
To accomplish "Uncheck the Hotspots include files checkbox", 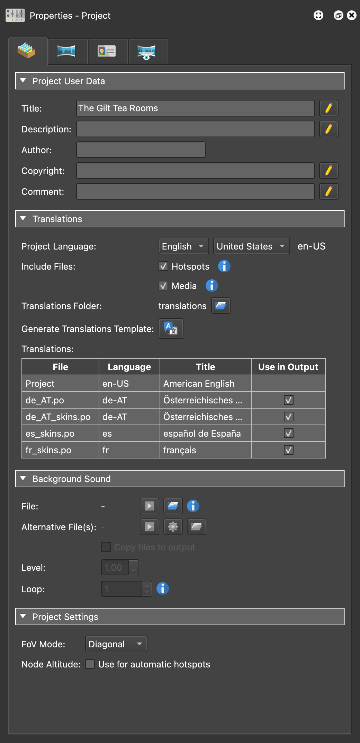I will click(163, 266).
